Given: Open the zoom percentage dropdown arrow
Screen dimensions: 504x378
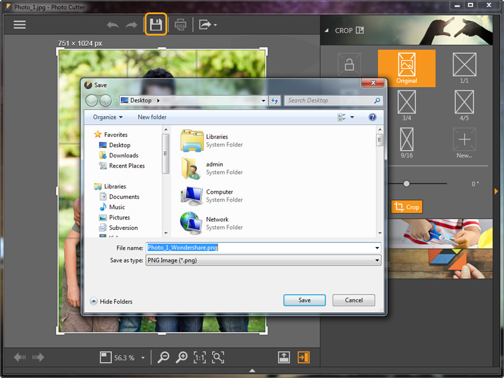Looking at the screenshot, I should 143,358.
